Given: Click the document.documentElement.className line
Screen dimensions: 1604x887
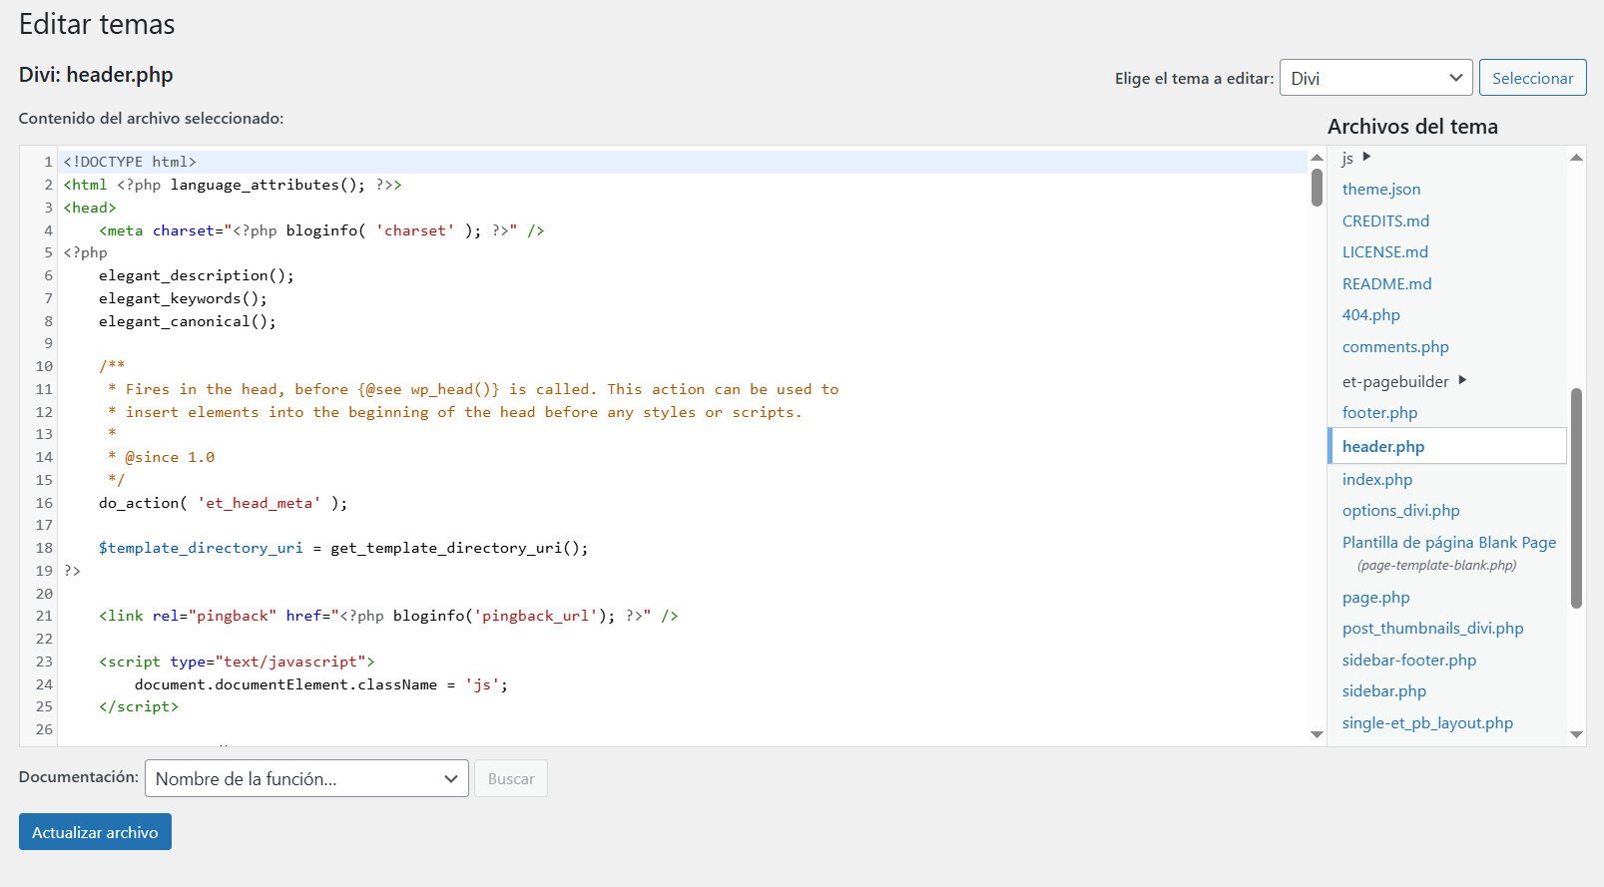Looking at the screenshot, I should (321, 684).
